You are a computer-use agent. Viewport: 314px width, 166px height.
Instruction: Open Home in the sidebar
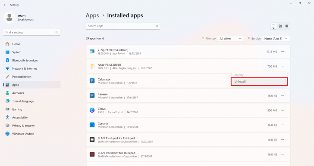32,44
